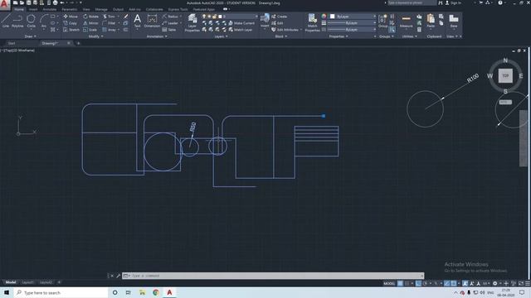
Task: Click the command line input
Action: [x=273, y=276]
